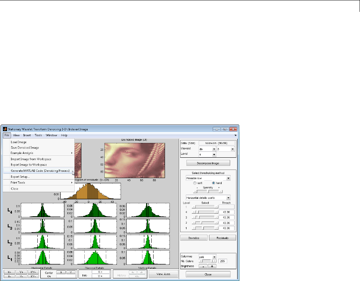Open the Level dropdown
Viewport: 360px width, 281px height.
coord(207,154)
